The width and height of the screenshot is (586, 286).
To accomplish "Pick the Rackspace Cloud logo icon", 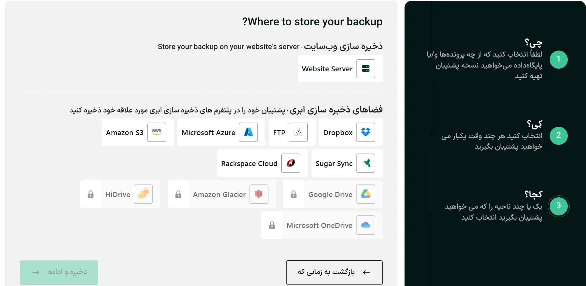I will tap(291, 163).
